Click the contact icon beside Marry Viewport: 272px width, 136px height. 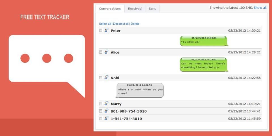(106, 104)
